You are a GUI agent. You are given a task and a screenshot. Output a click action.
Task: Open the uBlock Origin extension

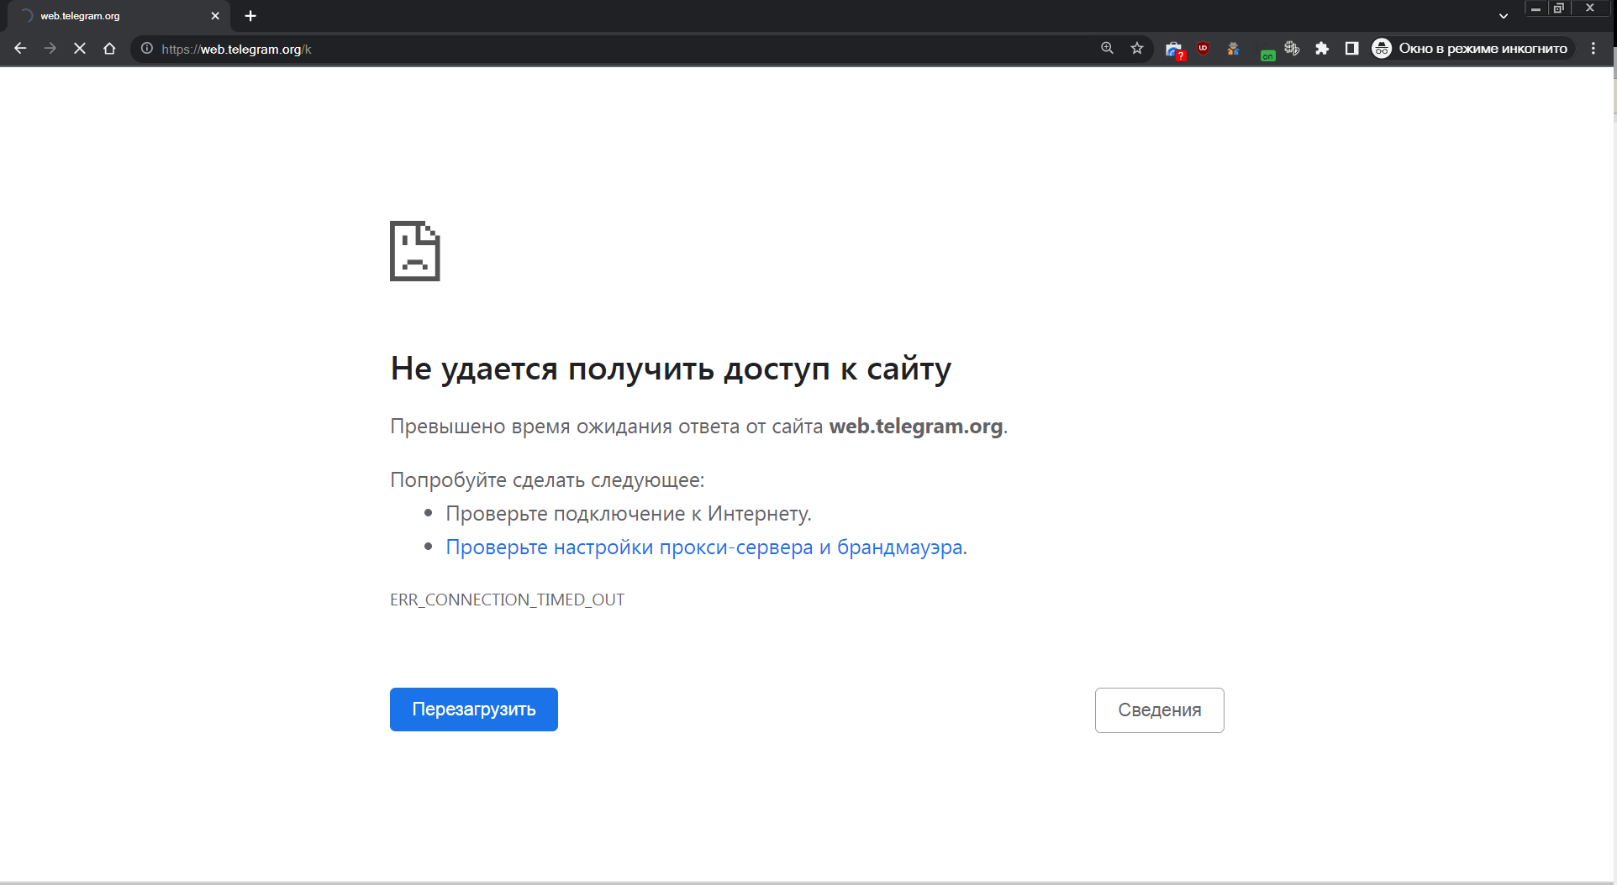(x=1204, y=49)
